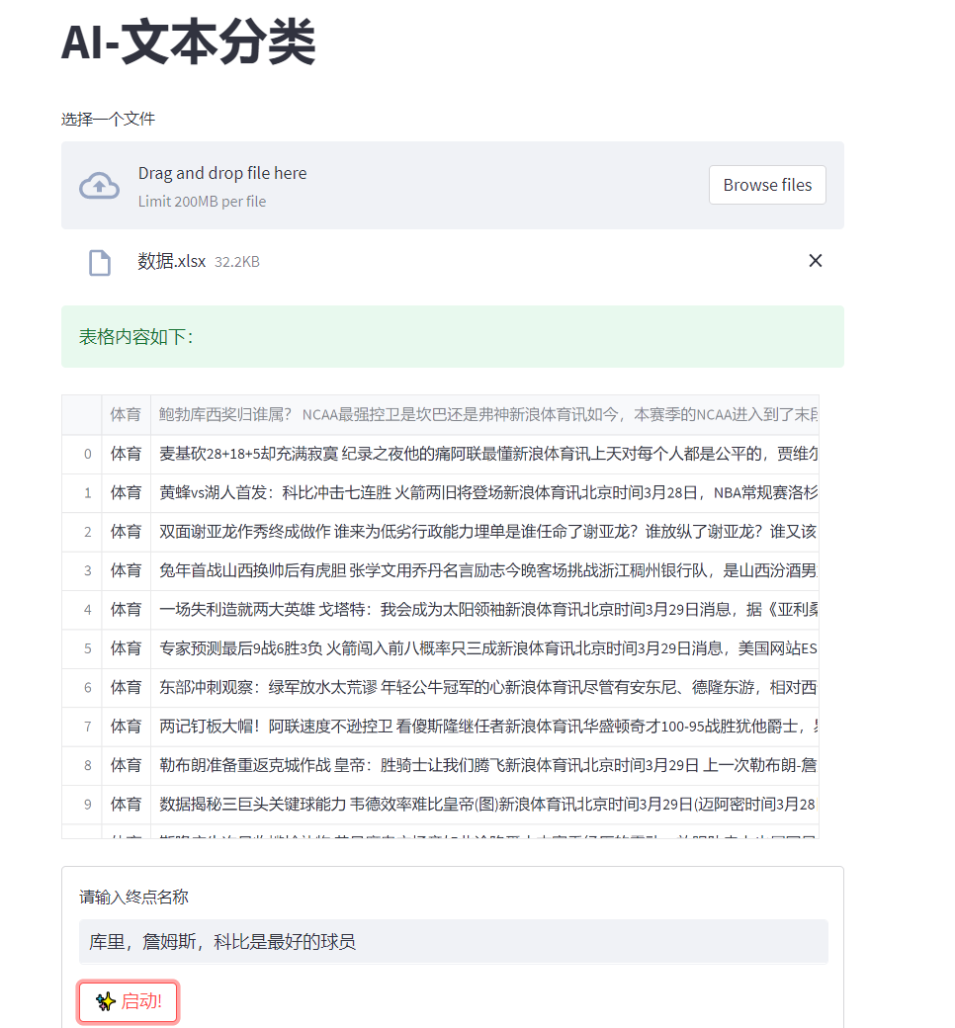Click the cell starting 黄蜂vs湖人首发

click(x=484, y=493)
